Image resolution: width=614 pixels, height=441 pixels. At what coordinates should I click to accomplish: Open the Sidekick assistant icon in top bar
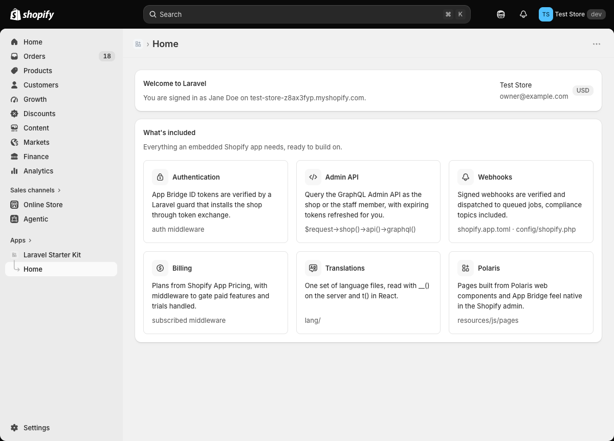(501, 14)
